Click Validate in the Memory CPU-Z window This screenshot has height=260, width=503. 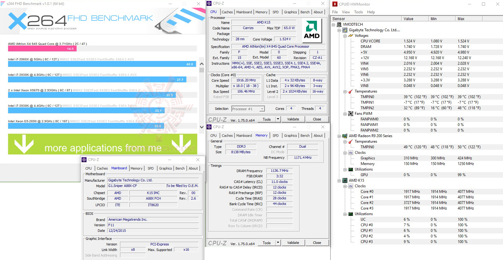click(293, 243)
